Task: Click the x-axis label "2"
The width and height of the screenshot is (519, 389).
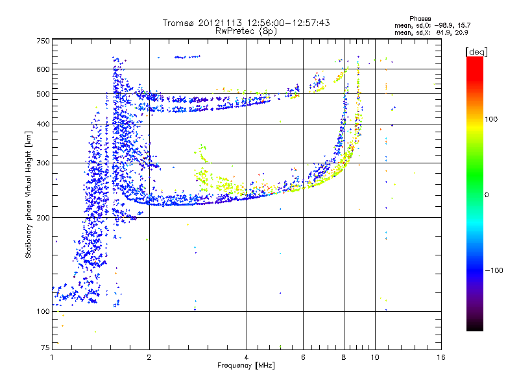Action: click(149, 357)
